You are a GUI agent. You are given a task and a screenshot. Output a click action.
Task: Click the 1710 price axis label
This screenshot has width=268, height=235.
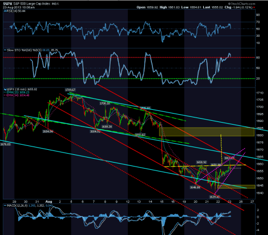(260, 93)
